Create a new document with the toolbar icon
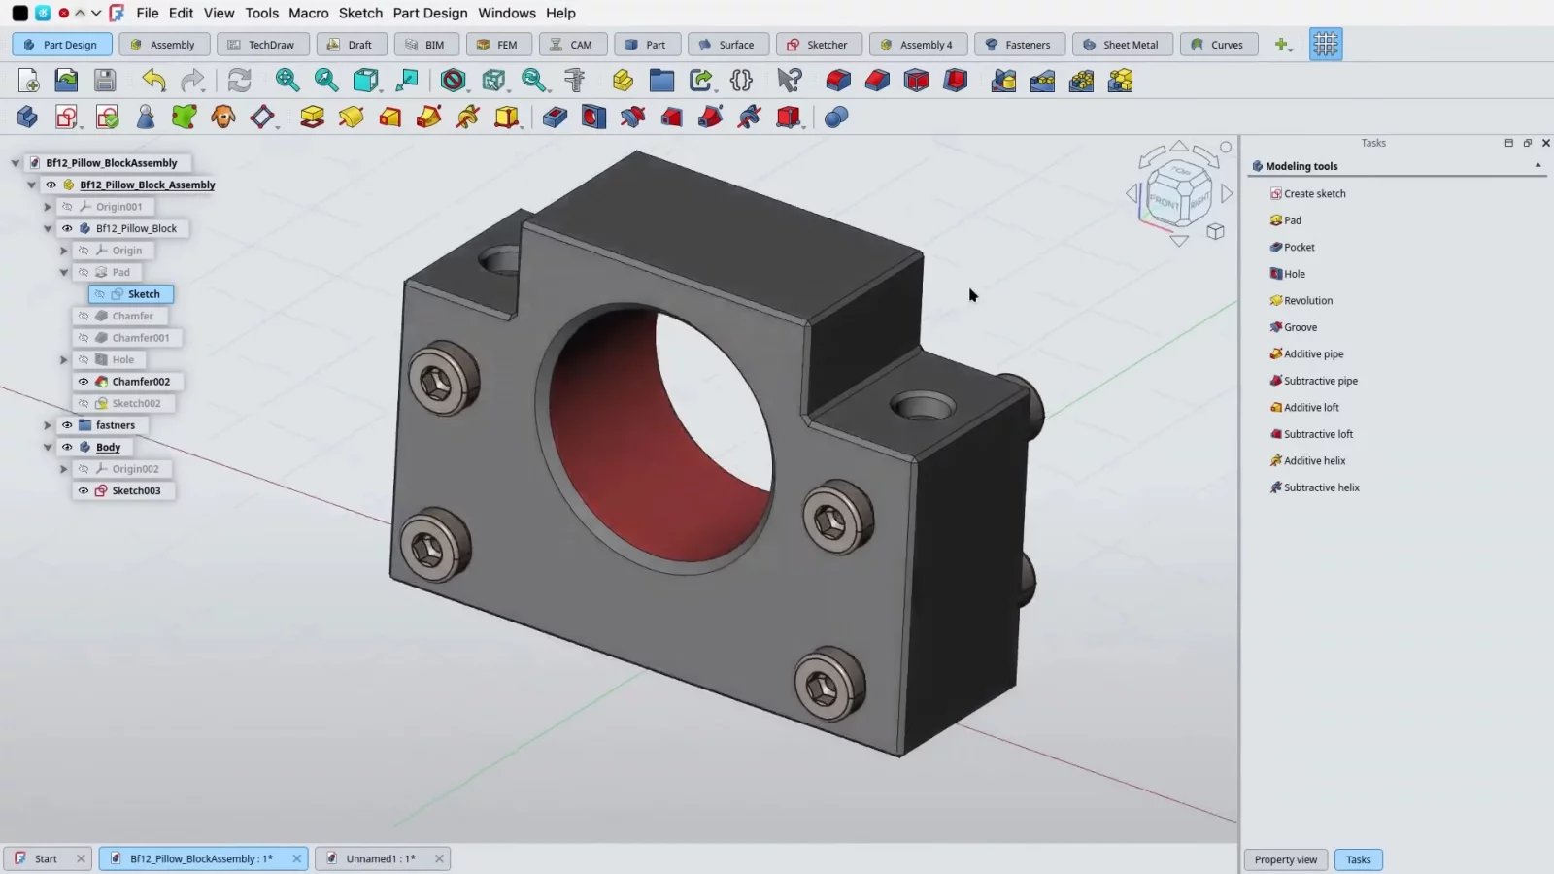 tap(28, 81)
